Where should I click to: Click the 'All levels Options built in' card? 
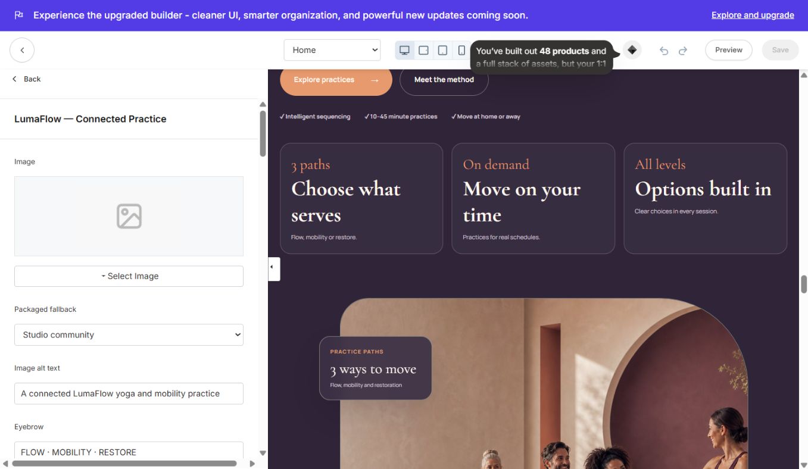click(705, 198)
